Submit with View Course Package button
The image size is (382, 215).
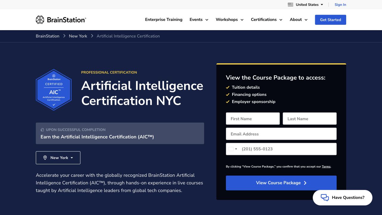click(x=281, y=183)
